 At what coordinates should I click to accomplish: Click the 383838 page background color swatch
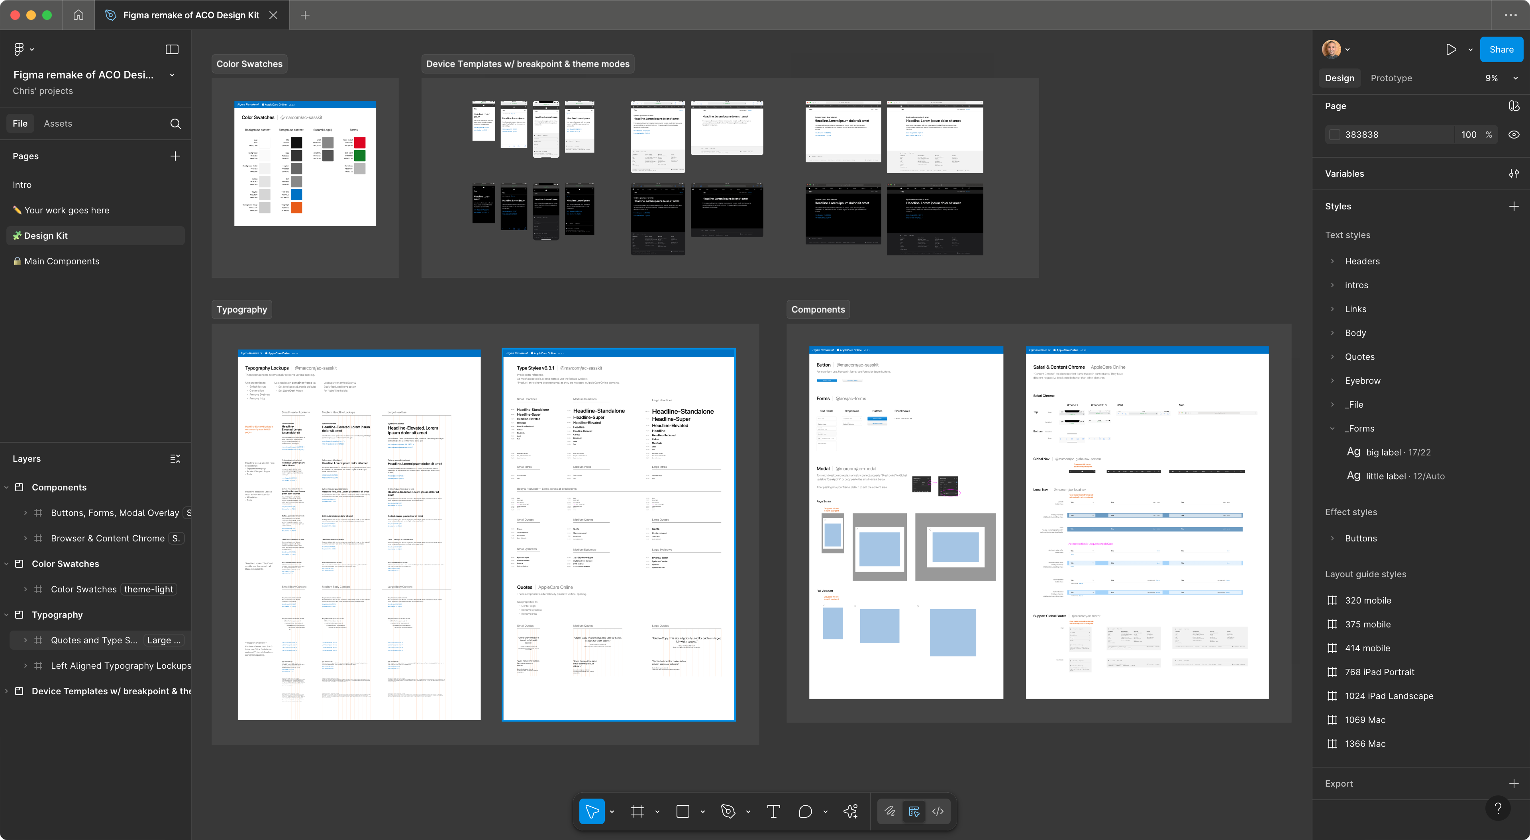point(1335,135)
